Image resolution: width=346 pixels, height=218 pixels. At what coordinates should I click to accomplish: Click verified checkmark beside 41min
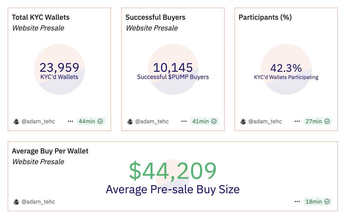click(x=214, y=121)
